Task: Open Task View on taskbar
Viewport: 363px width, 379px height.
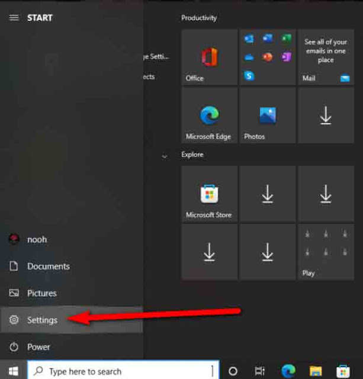Action: [x=260, y=371]
